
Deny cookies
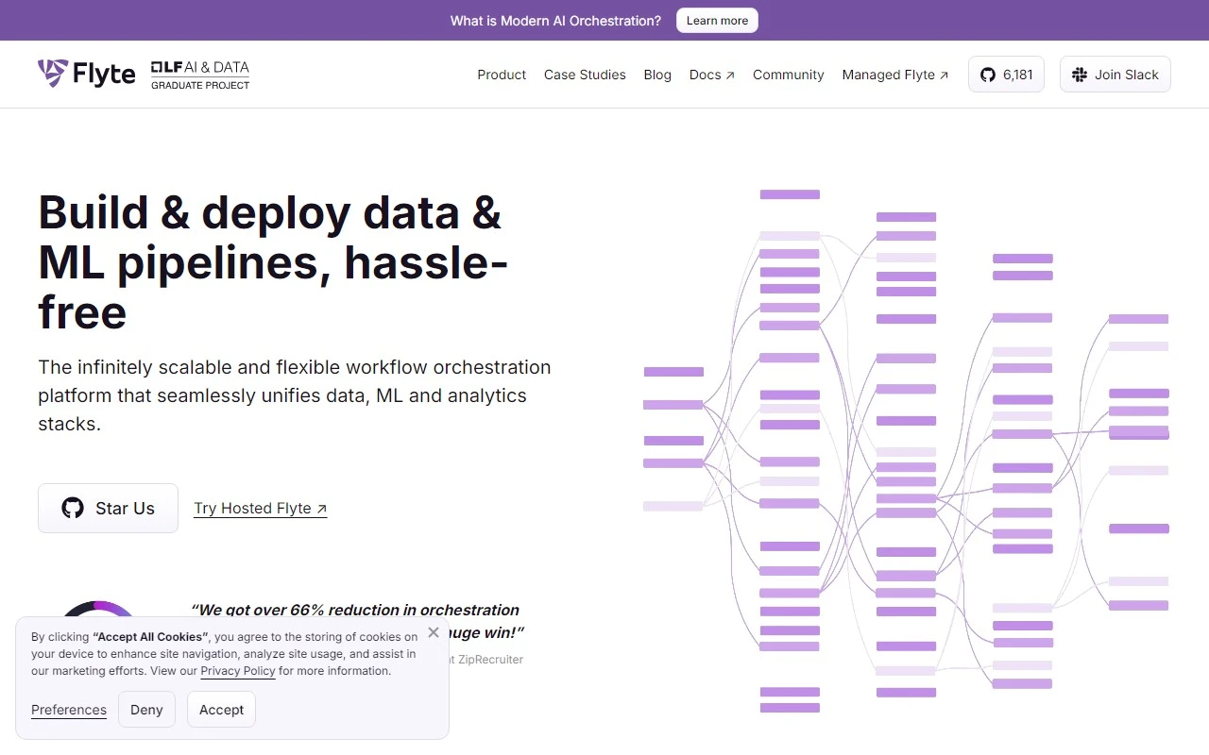pyautogui.click(x=146, y=710)
